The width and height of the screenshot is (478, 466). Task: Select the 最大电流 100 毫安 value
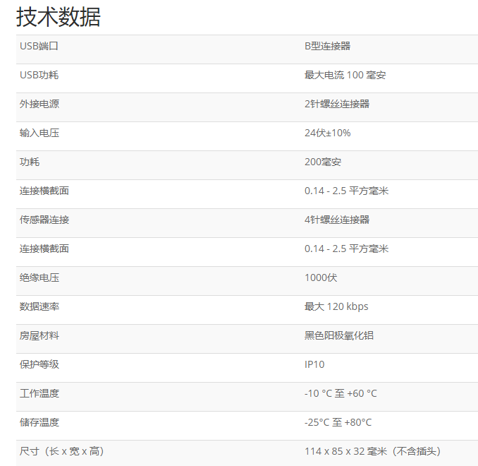tap(345, 75)
